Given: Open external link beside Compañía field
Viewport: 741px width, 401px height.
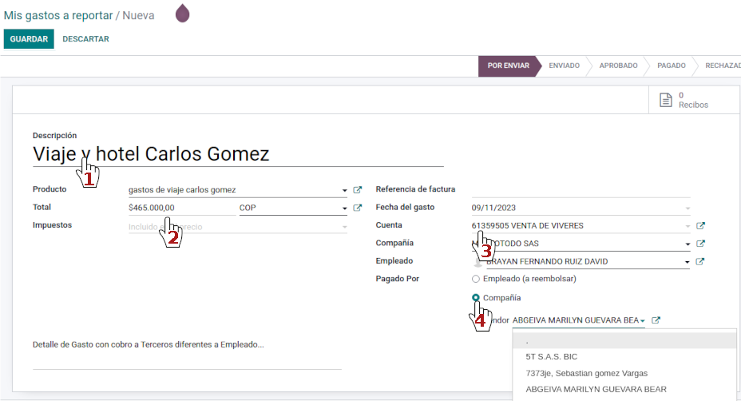Looking at the screenshot, I should click(700, 244).
